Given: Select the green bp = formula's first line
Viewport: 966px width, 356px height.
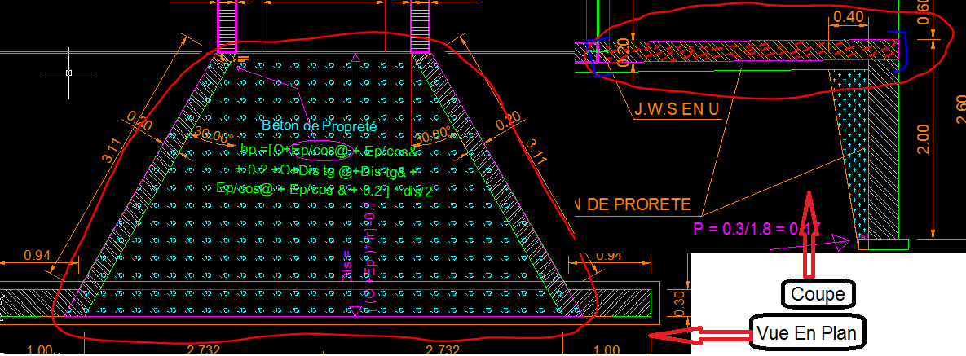Looking at the screenshot, I should point(329,151).
